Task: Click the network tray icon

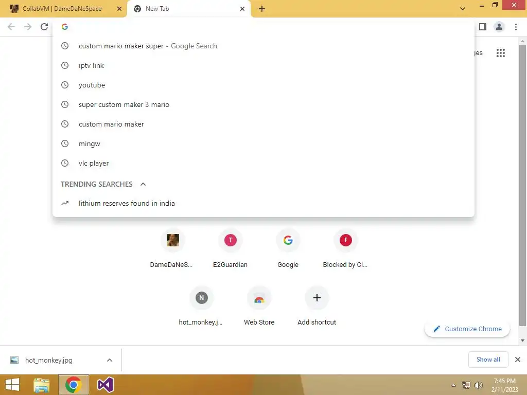Action: pos(466,385)
